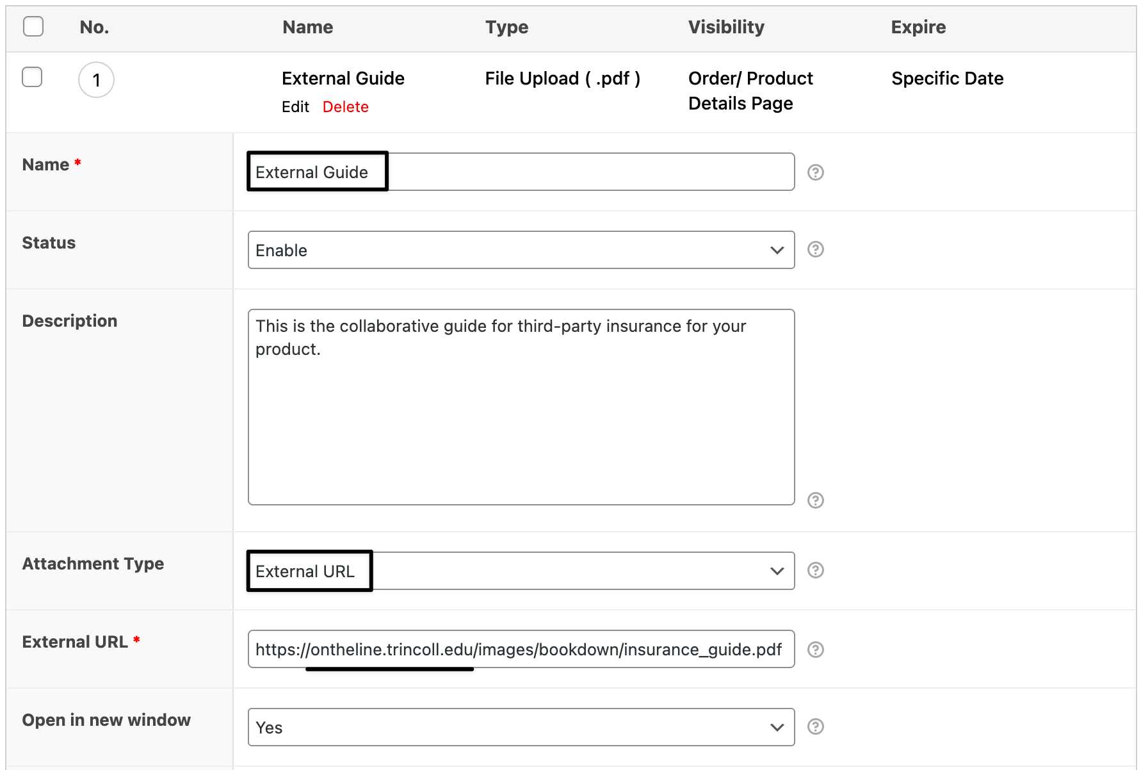Check the External Guide row checkbox

pos(32,77)
